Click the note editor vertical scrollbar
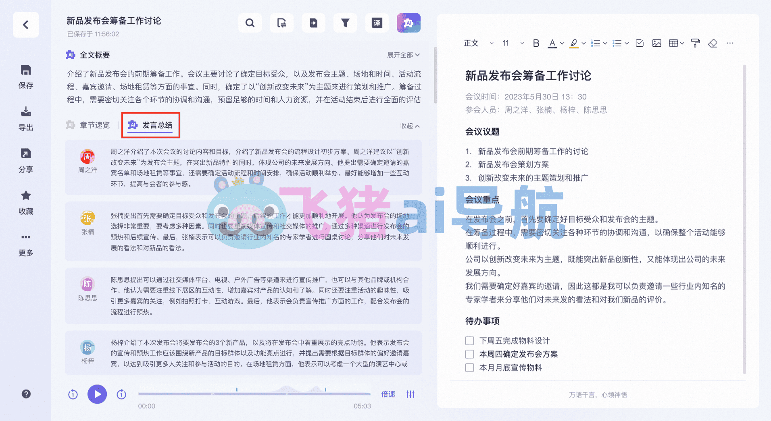This screenshot has height=421, width=771. point(744,220)
